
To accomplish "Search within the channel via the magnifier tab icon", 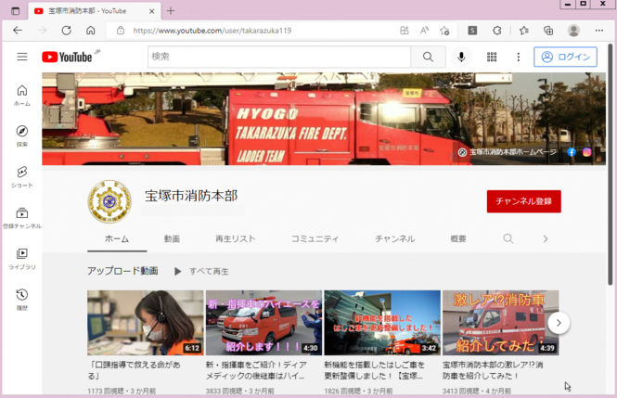I will click(508, 238).
